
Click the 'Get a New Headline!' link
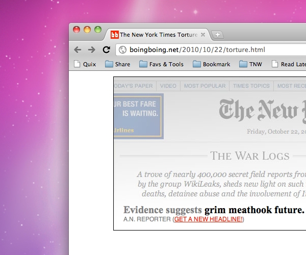pos(208,219)
